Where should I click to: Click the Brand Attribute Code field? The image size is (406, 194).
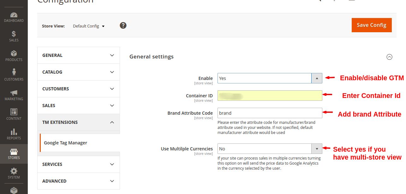click(x=270, y=113)
